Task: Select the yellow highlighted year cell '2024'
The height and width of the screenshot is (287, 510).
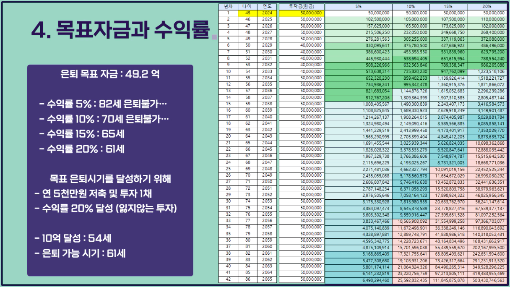Action: (267, 13)
